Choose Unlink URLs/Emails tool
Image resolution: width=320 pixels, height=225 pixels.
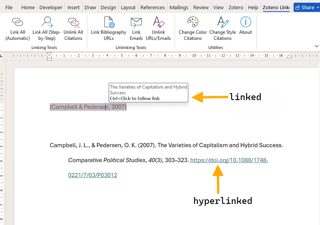coord(158,23)
